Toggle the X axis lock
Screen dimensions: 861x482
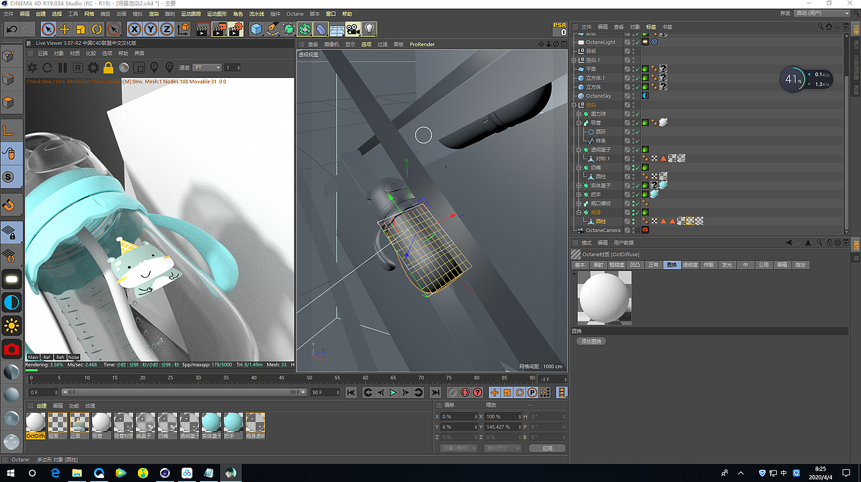(x=135, y=29)
